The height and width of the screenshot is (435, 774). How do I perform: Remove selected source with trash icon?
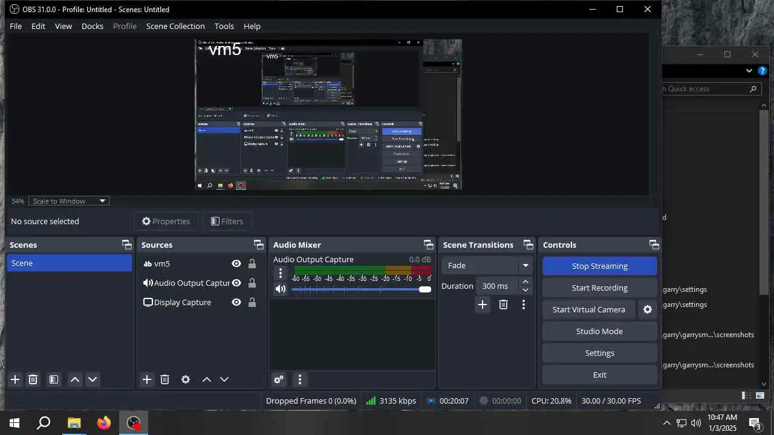tap(164, 379)
